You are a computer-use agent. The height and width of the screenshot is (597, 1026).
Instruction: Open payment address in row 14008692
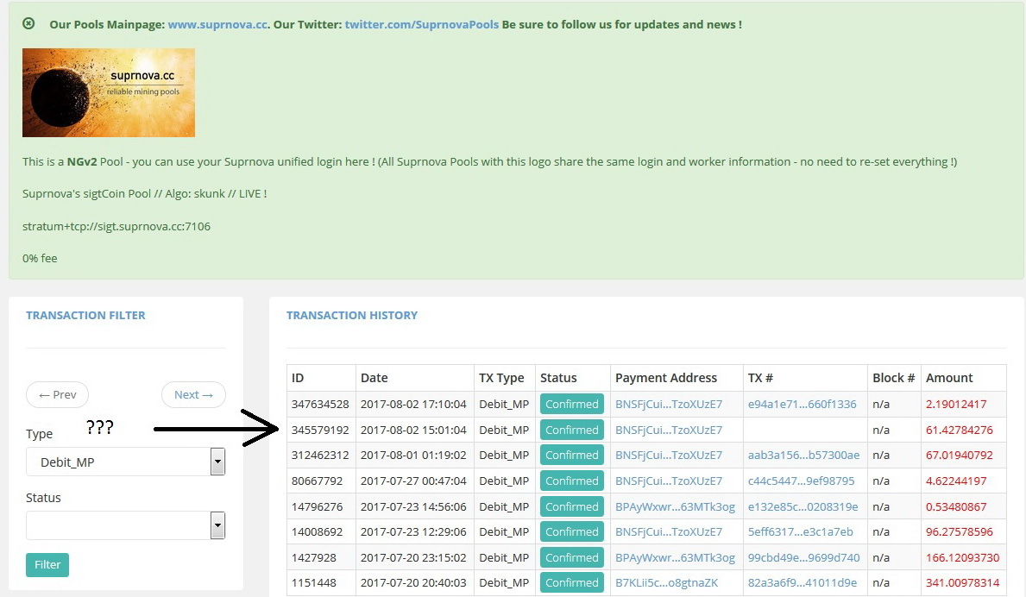[669, 531]
